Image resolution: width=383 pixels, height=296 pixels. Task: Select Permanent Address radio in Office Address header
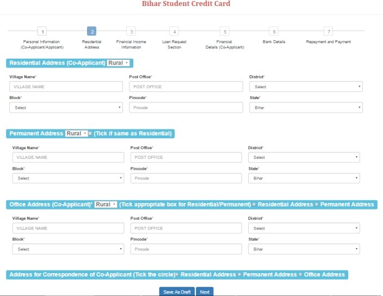[x=317, y=205]
